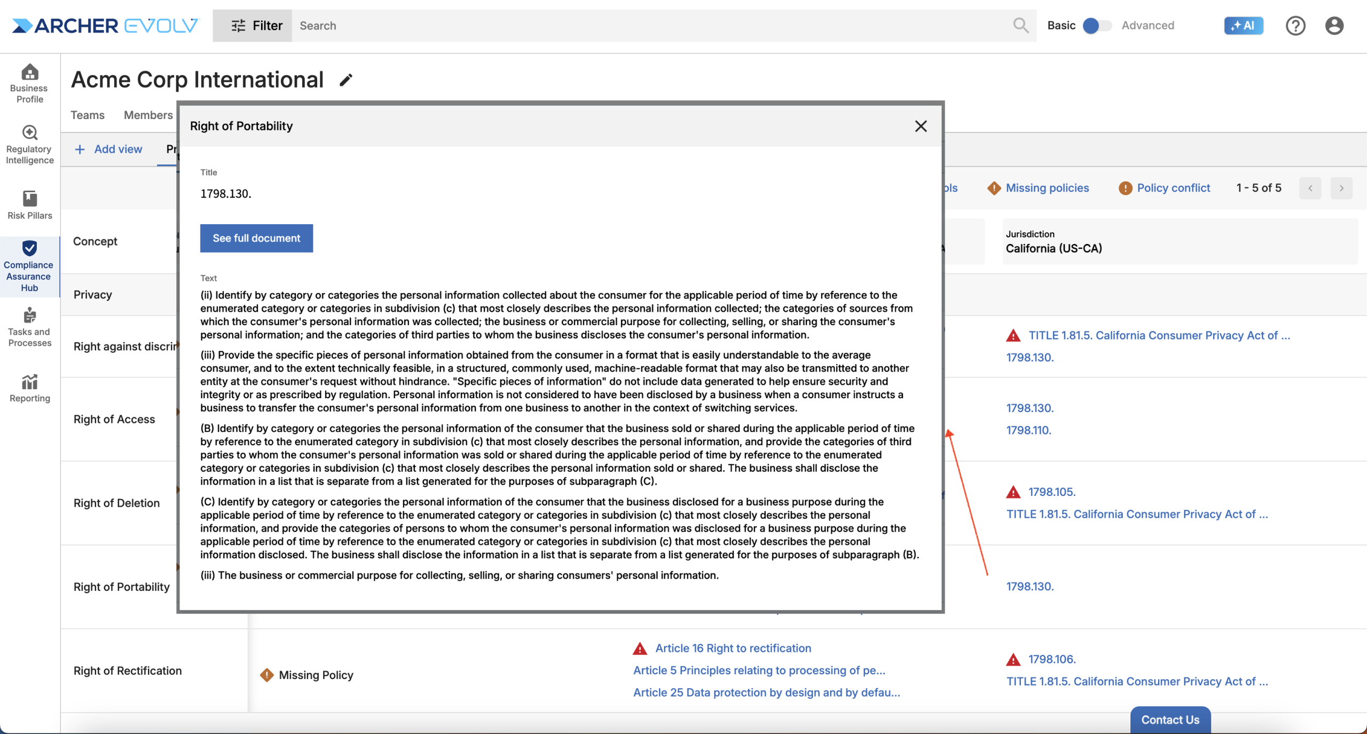Open Regulatory Intelligence section
The width and height of the screenshot is (1367, 734).
[x=29, y=145]
